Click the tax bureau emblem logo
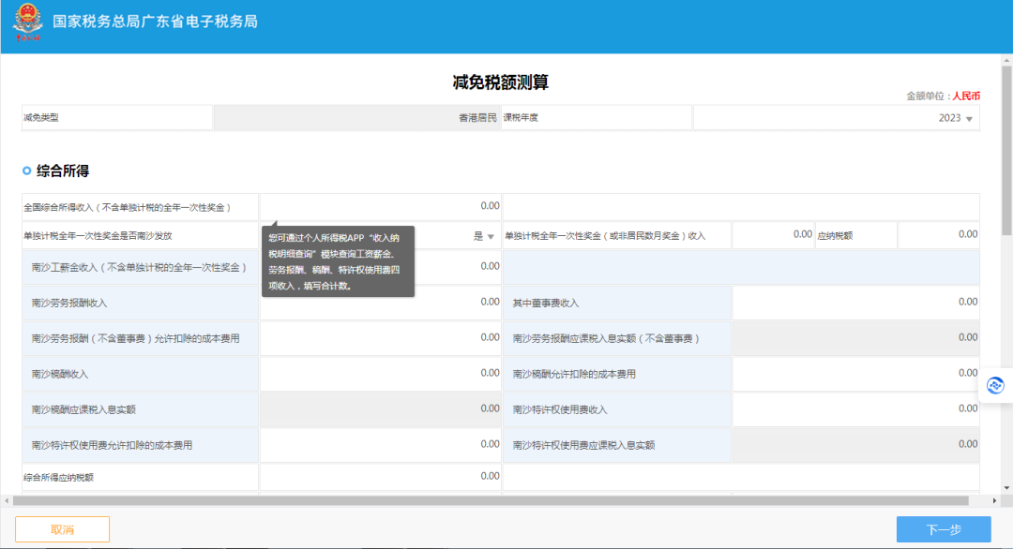 [x=28, y=22]
